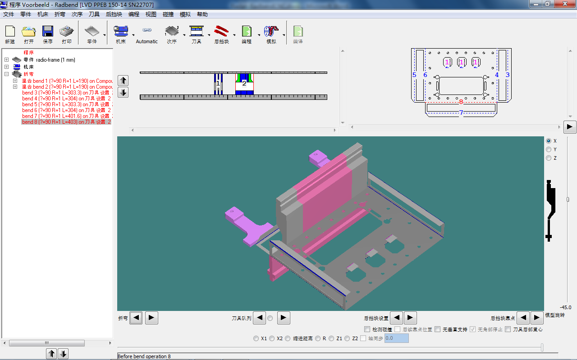Select the Y rotation axis radio

pos(549,149)
